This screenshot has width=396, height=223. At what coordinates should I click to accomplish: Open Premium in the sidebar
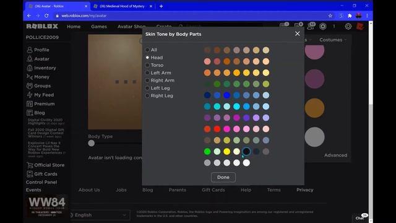pyautogui.click(x=40, y=103)
